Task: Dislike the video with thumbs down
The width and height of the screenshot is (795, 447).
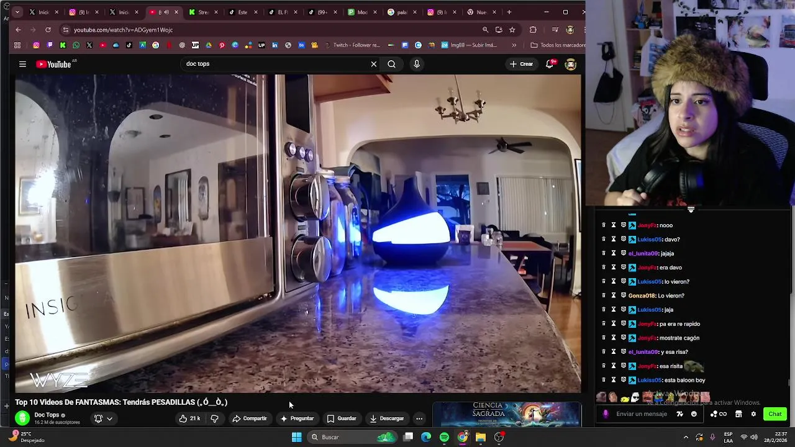Action: pyautogui.click(x=214, y=418)
